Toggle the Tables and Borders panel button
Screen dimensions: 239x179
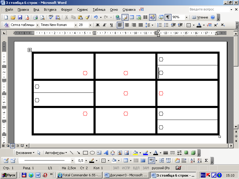125,17
